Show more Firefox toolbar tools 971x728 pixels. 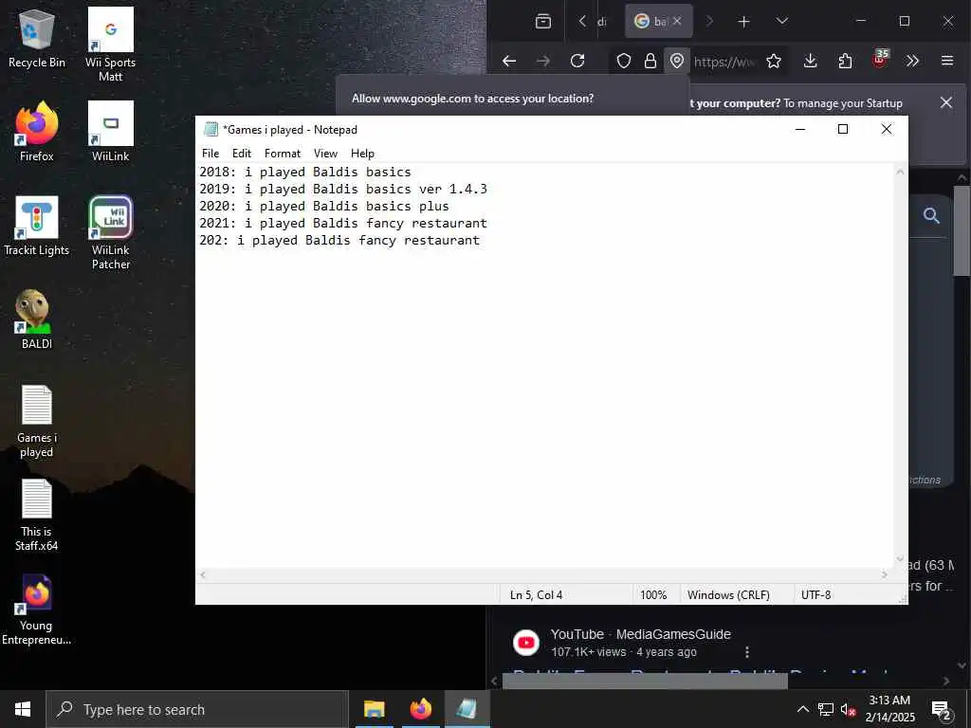[x=912, y=61]
